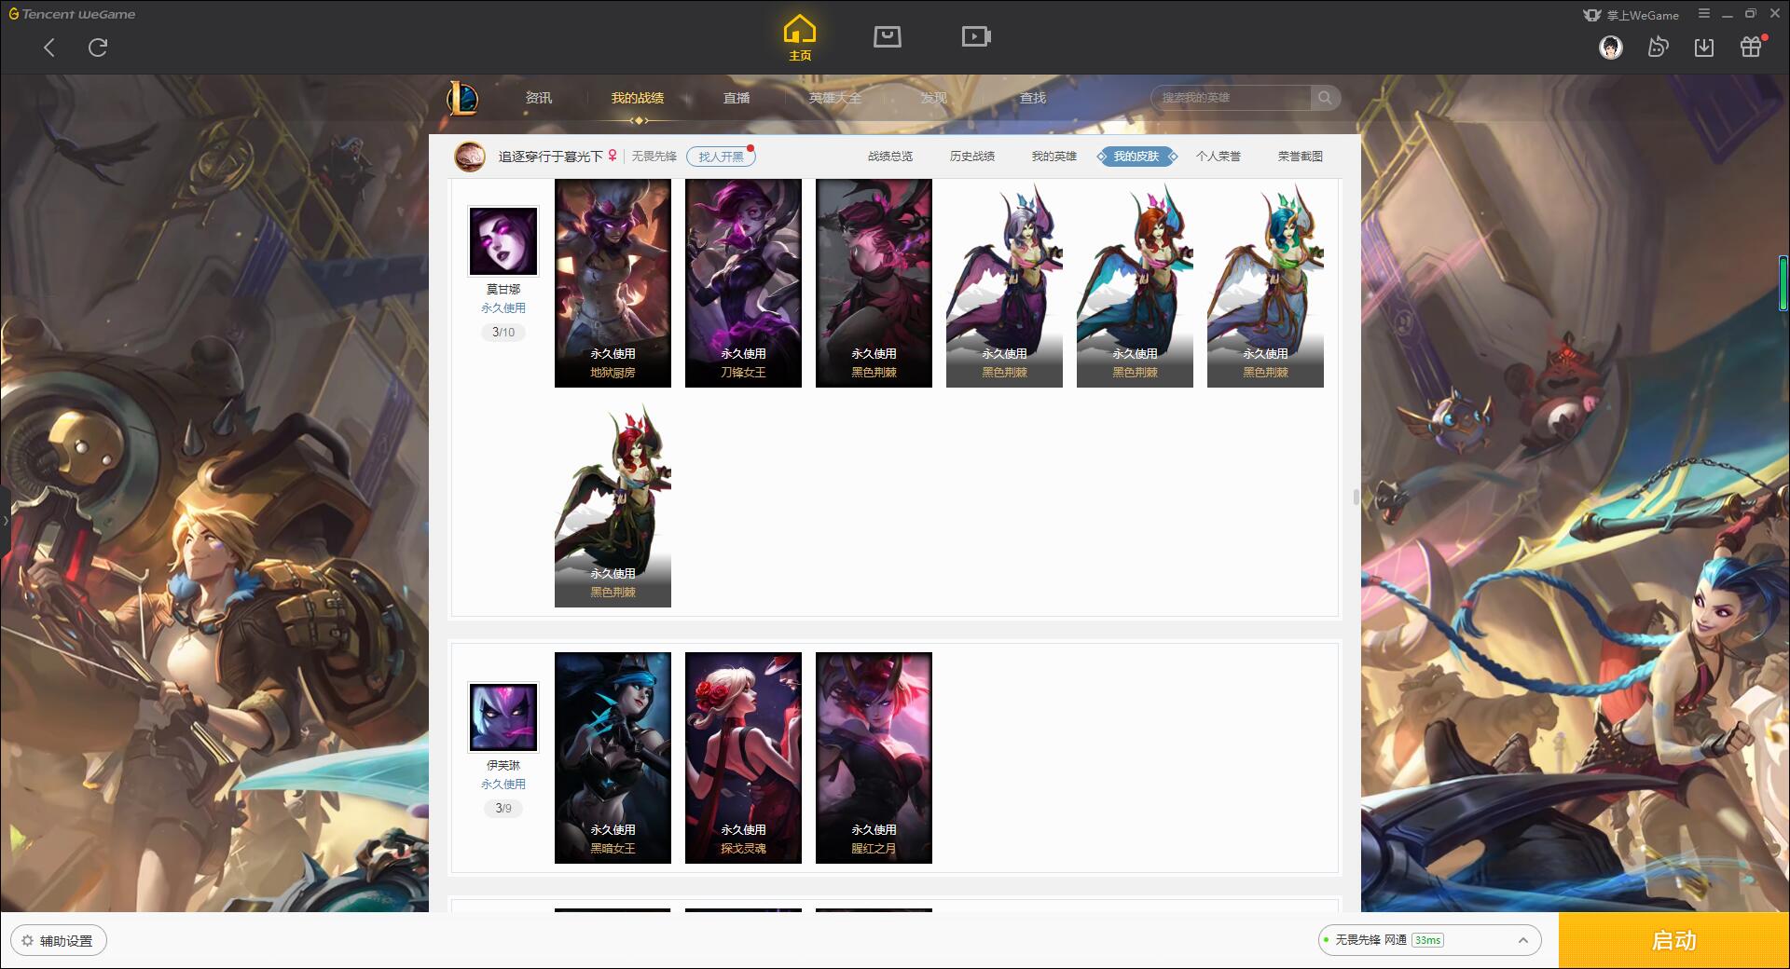Click the 33ms ping indicator
1790x969 pixels.
pyautogui.click(x=1427, y=940)
